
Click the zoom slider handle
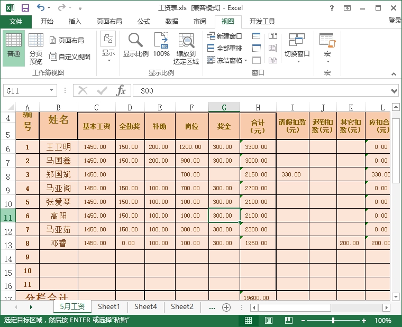(333, 320)
